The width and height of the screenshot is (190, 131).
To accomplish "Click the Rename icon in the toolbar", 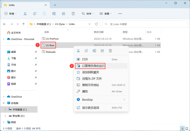I will coord(54,13).
